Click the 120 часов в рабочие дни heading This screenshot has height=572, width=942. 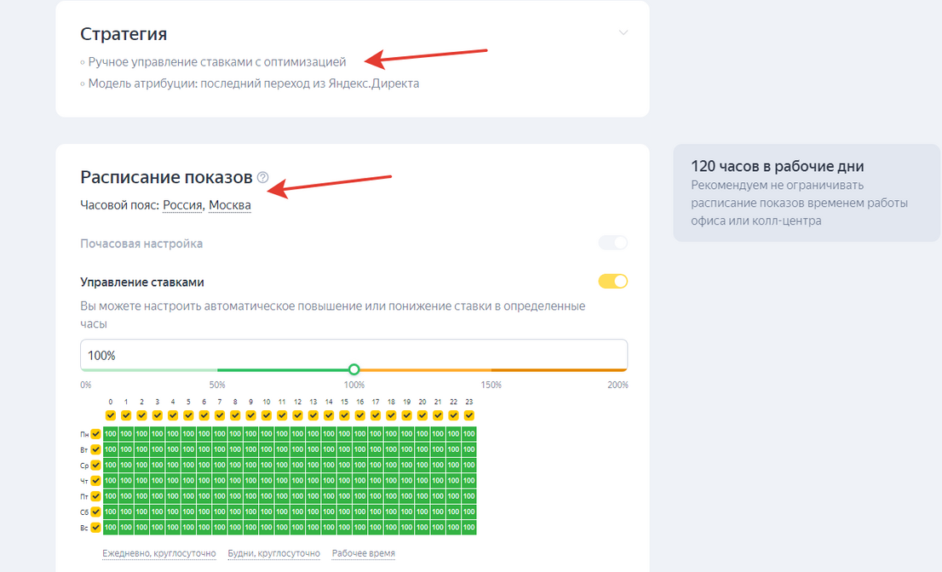(778, 166)
